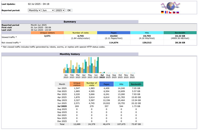Click the 21,783 hits cell for Apr
The image size is (198, 130).
point(121,97)
